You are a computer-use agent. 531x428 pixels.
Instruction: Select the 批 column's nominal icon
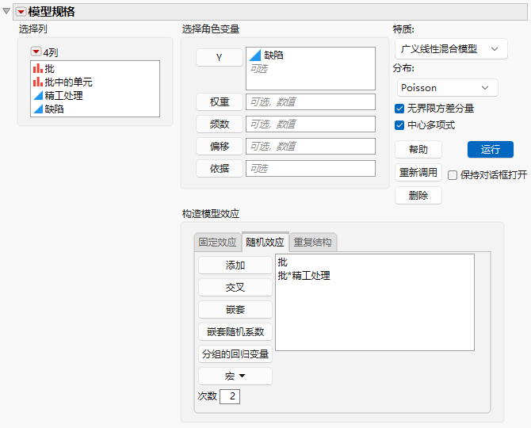pos(38,68)
